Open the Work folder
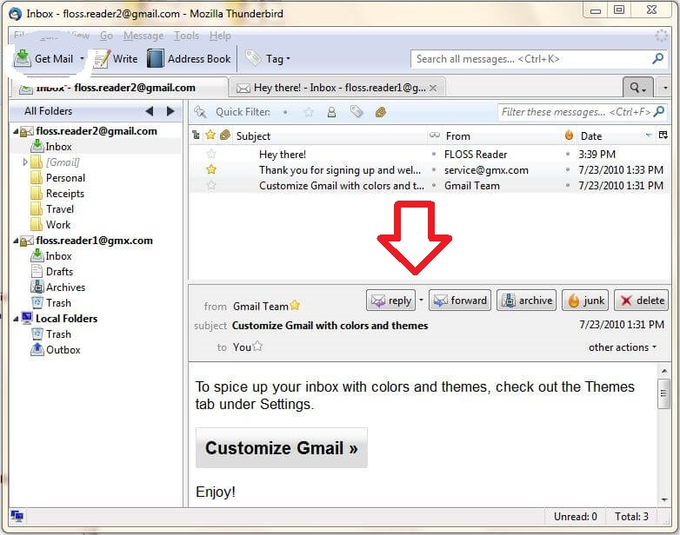The image size is (680, 535). point(50,225)
